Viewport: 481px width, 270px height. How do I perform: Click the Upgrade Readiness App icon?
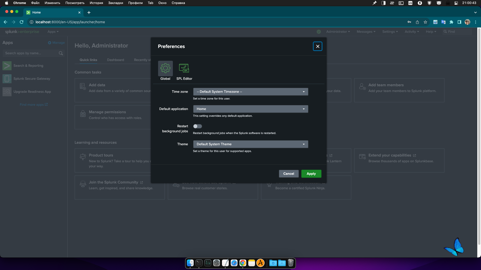[x=7, y=92]
